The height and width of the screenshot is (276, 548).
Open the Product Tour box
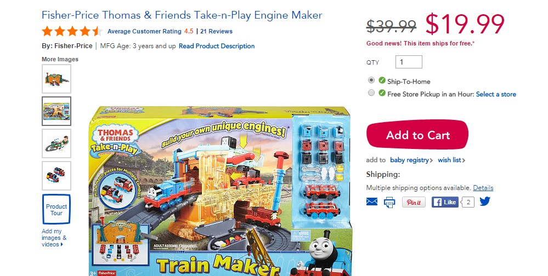pyautogui.click(x=57, y=209)
